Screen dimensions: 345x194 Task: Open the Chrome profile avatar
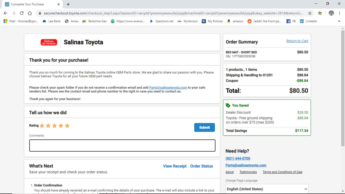click(331, 13)
